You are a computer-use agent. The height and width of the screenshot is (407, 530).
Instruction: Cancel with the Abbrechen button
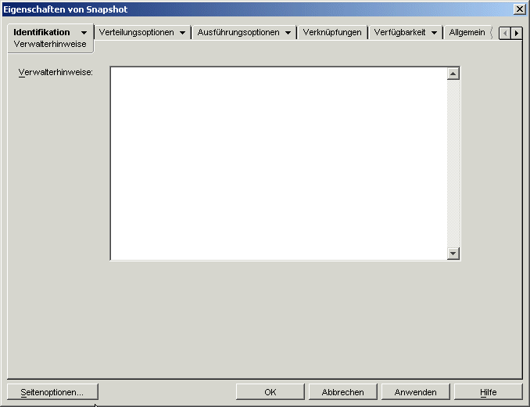point(342,392)
